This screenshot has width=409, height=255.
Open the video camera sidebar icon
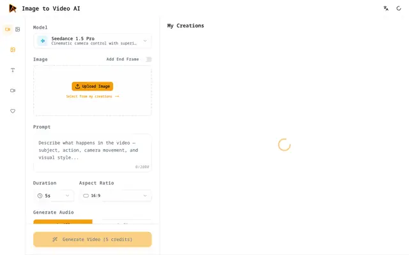(x=13, y=91)
